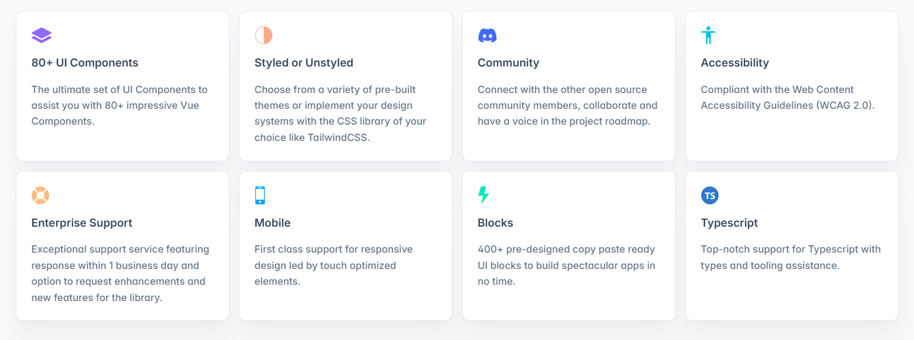This screenshot has height=340, width=914.
Task: Click the purple layers icon for UI Components
Action: (x=42, y=36)
